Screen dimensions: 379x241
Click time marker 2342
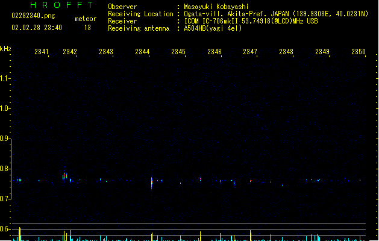point(70,52)
